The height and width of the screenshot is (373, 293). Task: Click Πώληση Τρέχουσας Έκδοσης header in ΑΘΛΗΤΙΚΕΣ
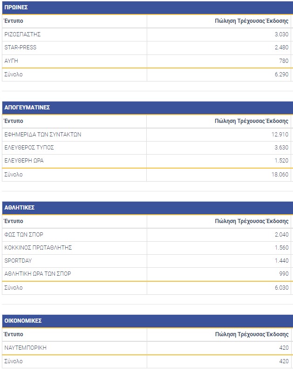252,221
